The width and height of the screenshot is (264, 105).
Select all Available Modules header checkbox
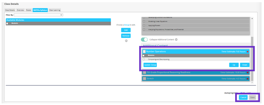pyautogui.click(x=7, y=24)
